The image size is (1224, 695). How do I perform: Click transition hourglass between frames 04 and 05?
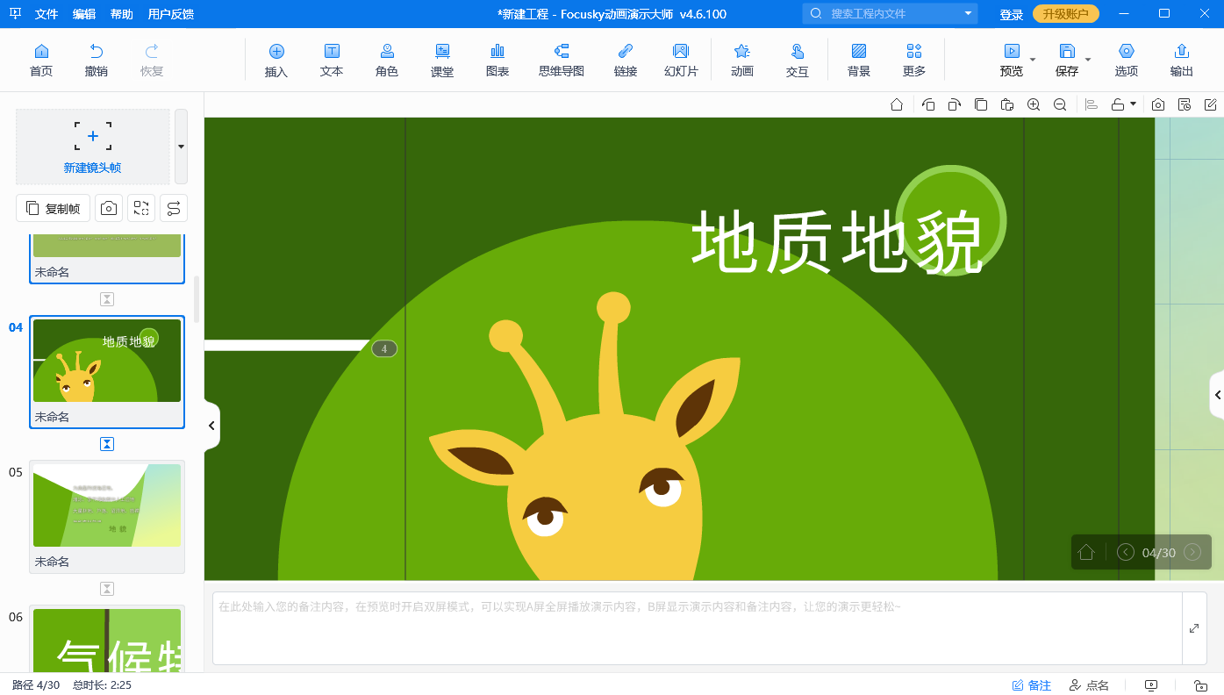point(107,444)
